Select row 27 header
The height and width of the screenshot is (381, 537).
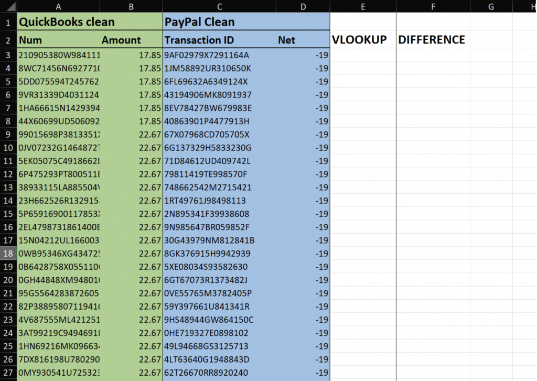tap(8, 373)
